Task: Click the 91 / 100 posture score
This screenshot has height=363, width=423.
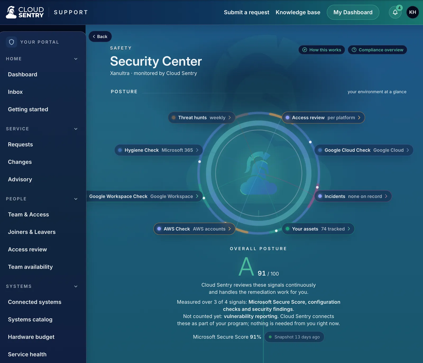Action: click(x=268, y=273)
